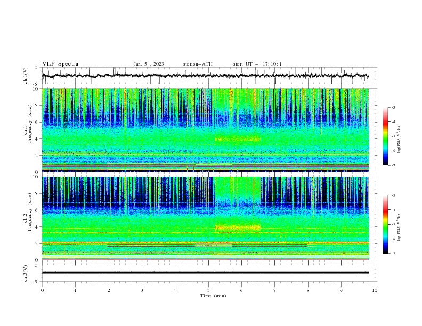Click the "-3" tick on lower colorbar
The width and height of the screenshot is (422, 326).
coord(393,195)
